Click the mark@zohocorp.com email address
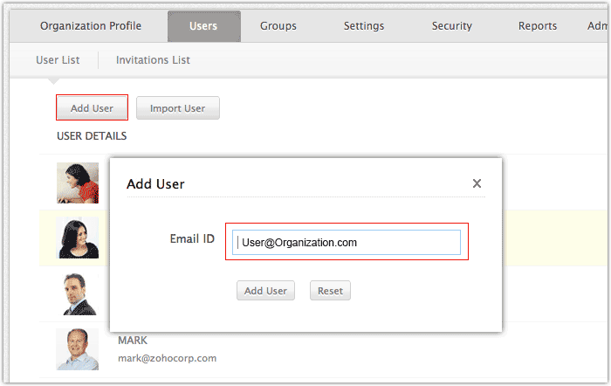Viewport: 611px width, 386px height. coord(167,358)
